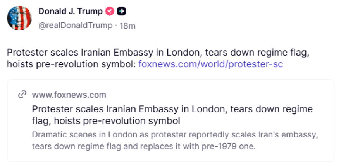
Task: Open the American flag profile avatar
Action: point(19,18)
